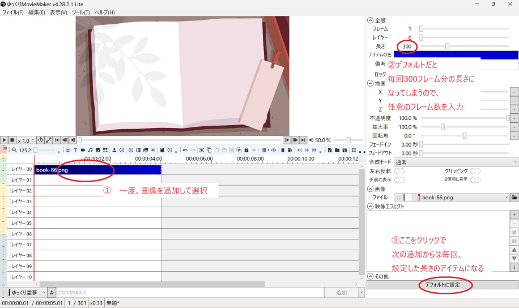The width and height of the screenshot is (519, 308).
Task: Open the ヘルプ(H) menu
Action: point(105,12)
